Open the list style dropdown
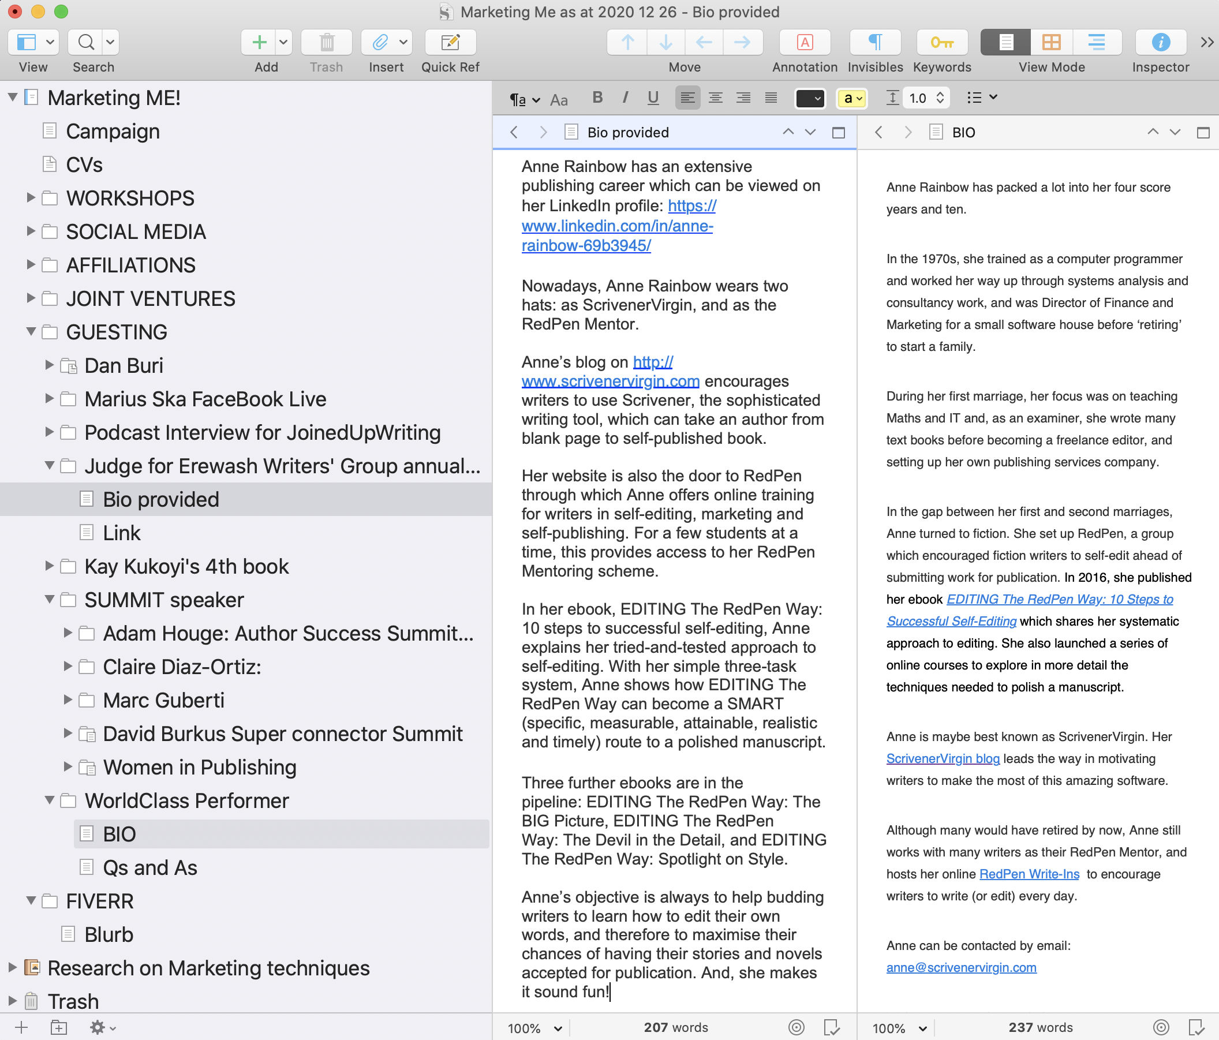1219x1040 pixels. tap(982, 98)
